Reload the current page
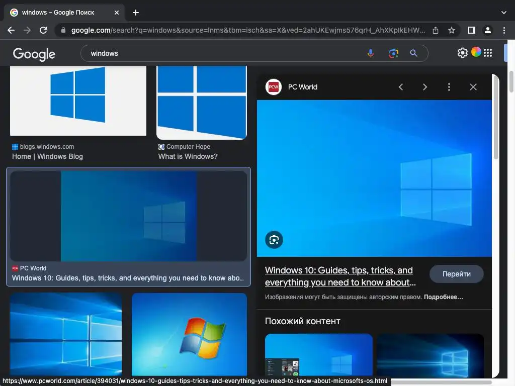Viewport: 515px width, 386px height. tap(43, 30)
